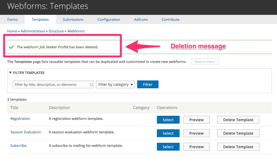The width and height of the screenshot is (277, 166).
Task: Open the Contribute tab
Action: click(x=170, y=19)
